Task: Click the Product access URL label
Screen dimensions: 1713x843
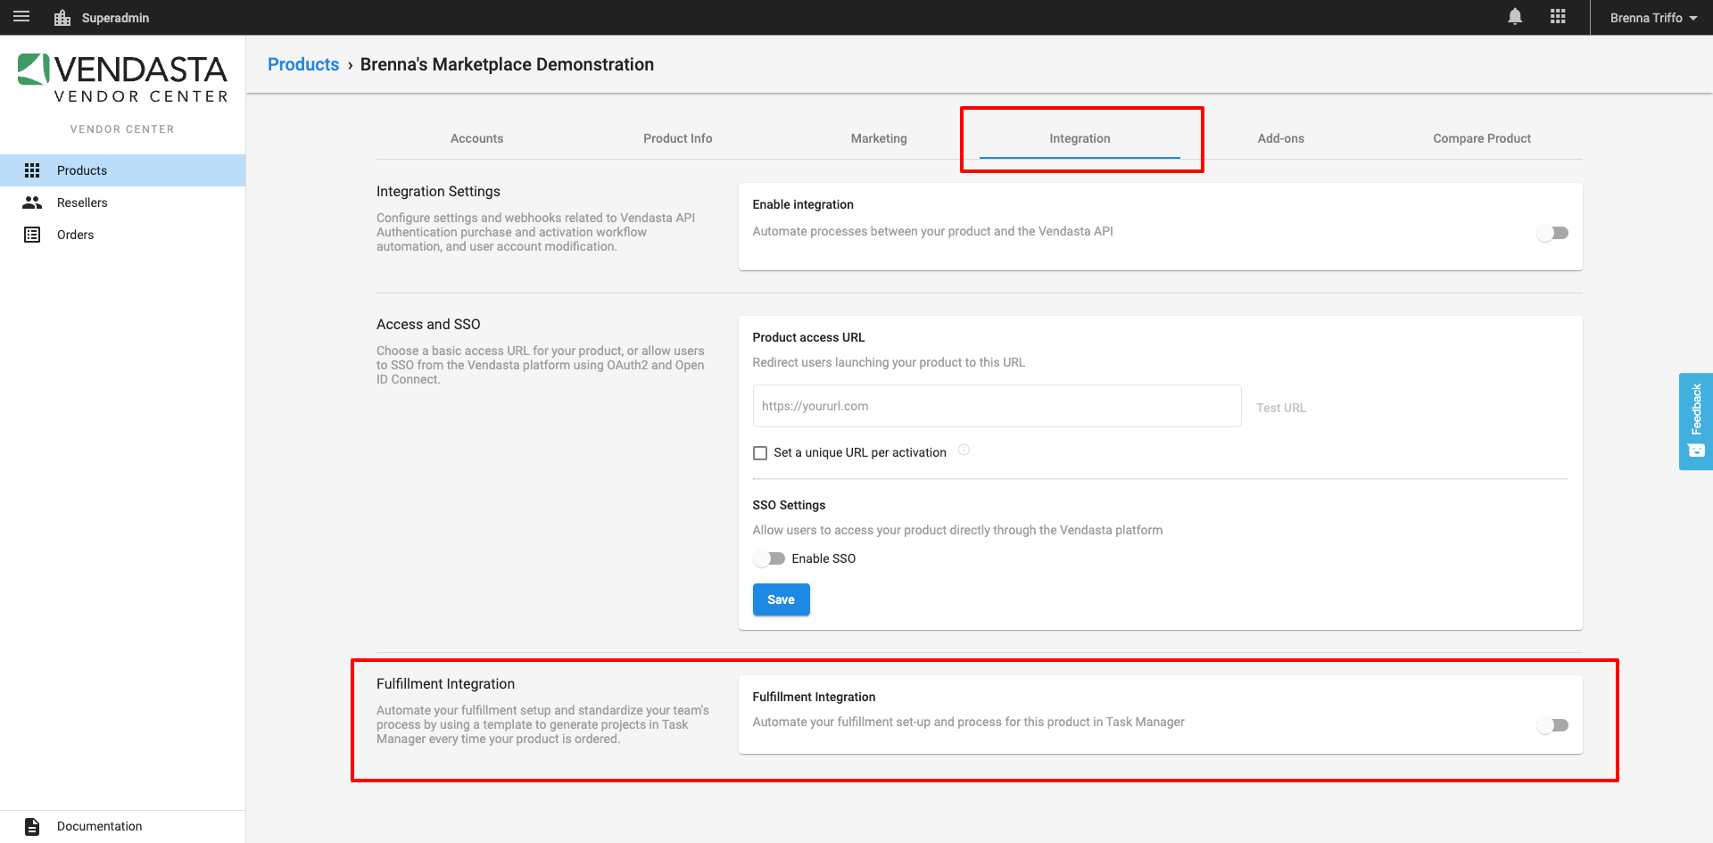Action: point(808,337)
